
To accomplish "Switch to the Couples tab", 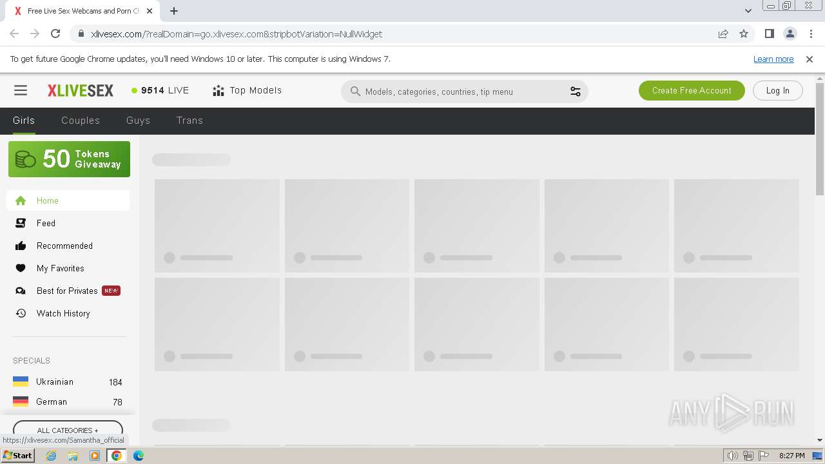I will coord(81,121).
